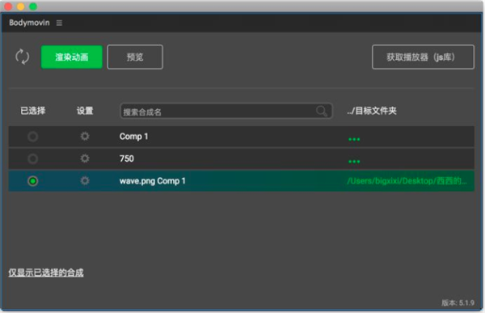This screenshot has height=313, width=485.
Task: Click the /Users/bigxixi/Desktop destination path
Action: point(407,181)
